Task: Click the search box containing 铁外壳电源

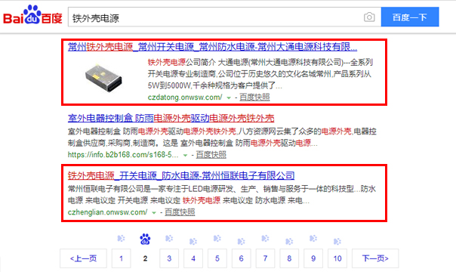Action: coord(224,17)
